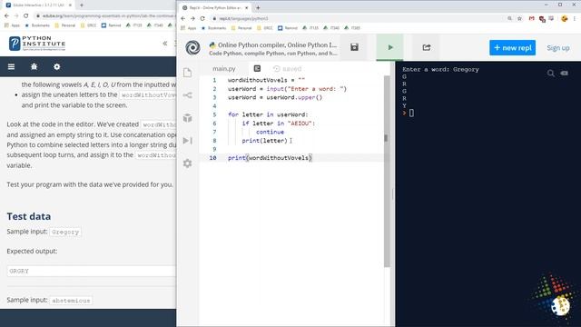Run the code with the green play button
The image size is (581, 327).
[389, 47]
